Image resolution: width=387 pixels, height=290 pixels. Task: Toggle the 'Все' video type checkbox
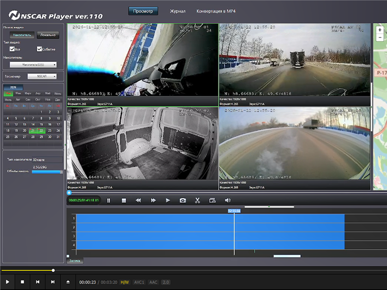tap(13, 49)
